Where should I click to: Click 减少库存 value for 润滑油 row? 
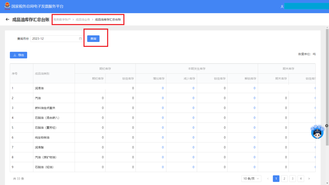tap(193, 88)
